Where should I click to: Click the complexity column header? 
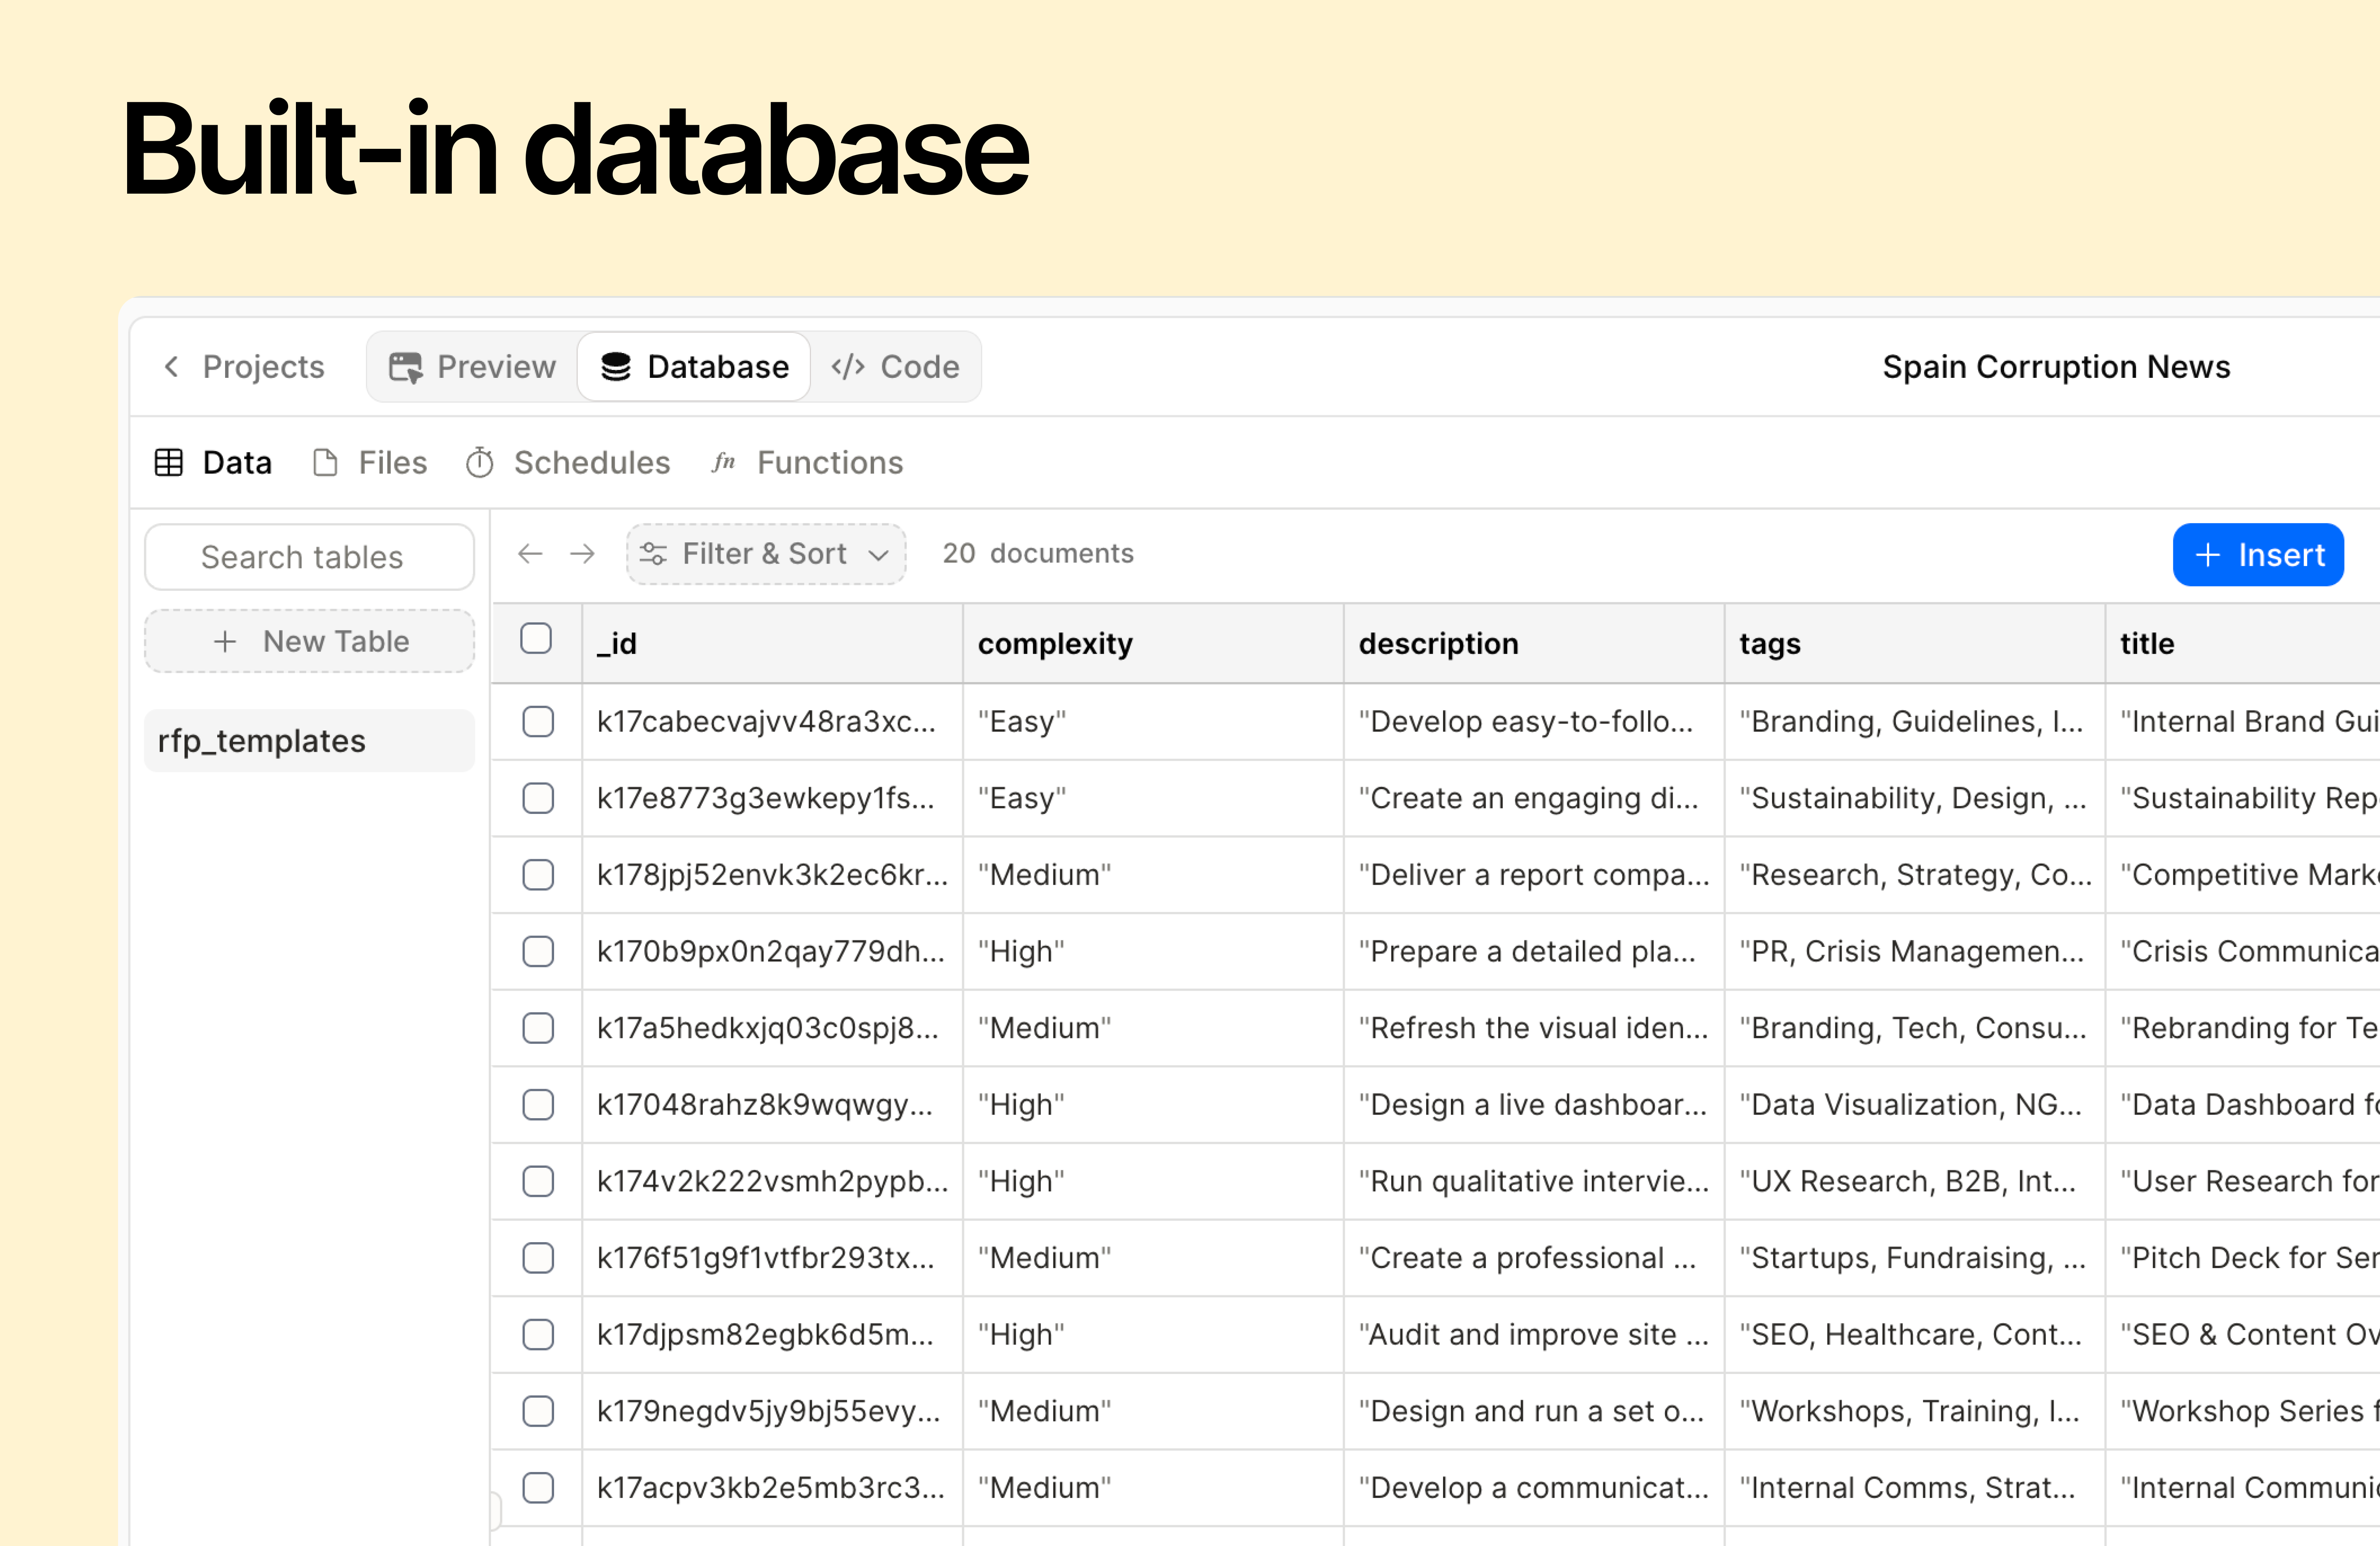tap(1055, 644)
